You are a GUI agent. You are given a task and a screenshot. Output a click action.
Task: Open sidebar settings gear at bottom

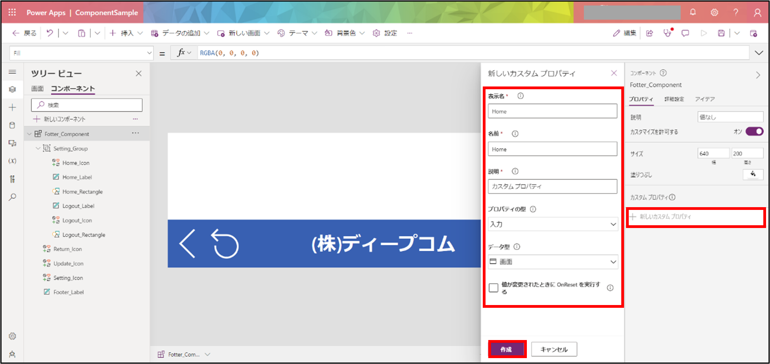pyautogui.click(x=13, y=336)
